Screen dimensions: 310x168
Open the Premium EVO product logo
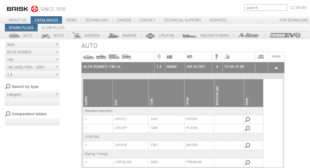pos(285,35)
